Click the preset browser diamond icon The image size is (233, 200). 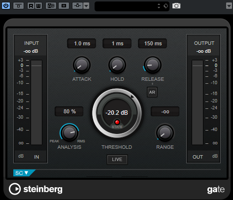[x=166, y=6]
